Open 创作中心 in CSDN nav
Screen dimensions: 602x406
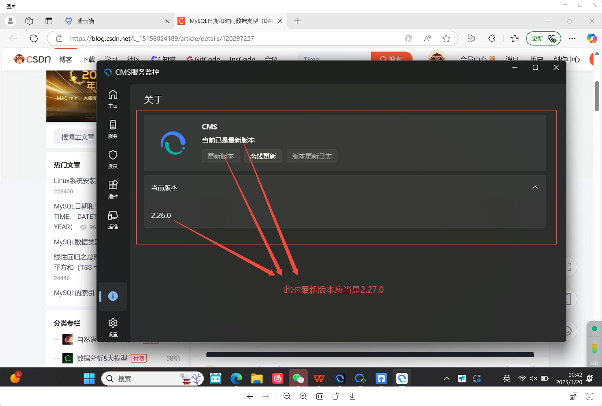click(x=567, y=59)
